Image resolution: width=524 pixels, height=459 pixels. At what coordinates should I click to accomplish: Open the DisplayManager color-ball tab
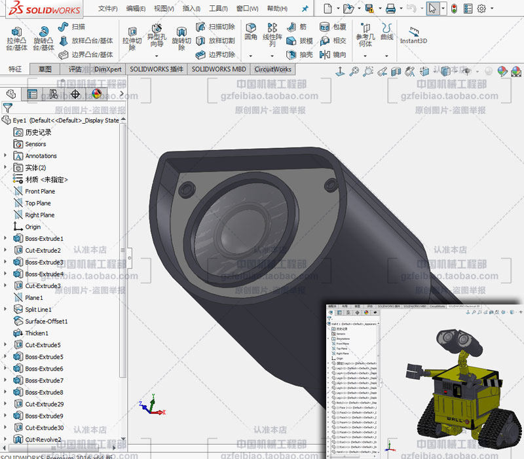[96, 94]
